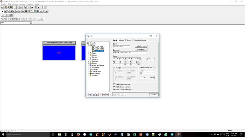Click the Escrever button

[x=151, y=78]
